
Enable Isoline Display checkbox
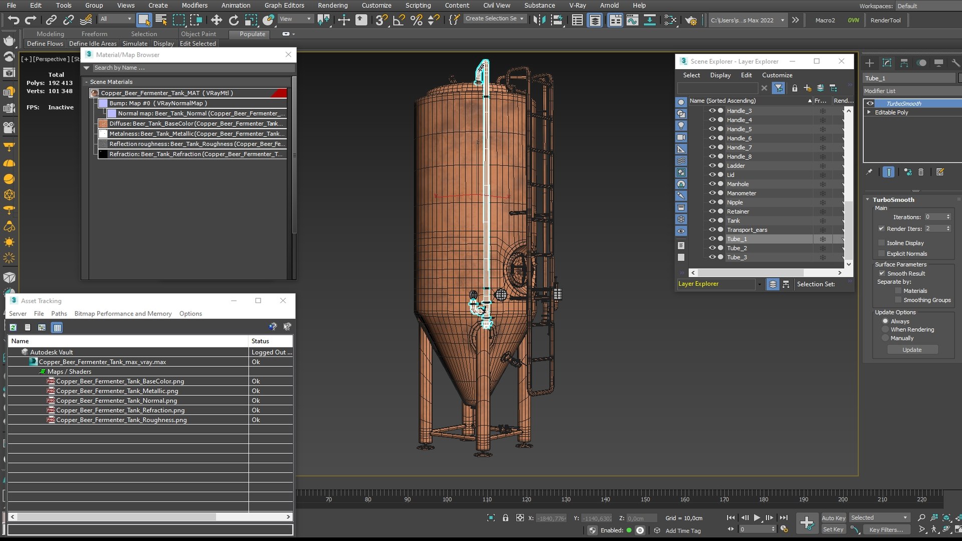881,243
